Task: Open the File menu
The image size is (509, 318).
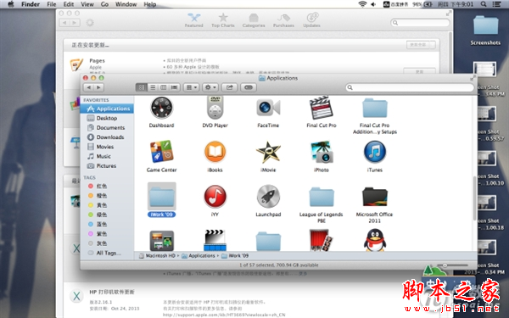Action: (x=51, y=4)
